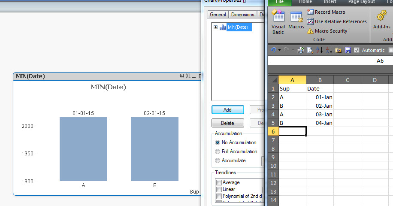Switch to the Dimensions tab
The image size is (393, 206).
coord(242,15)
